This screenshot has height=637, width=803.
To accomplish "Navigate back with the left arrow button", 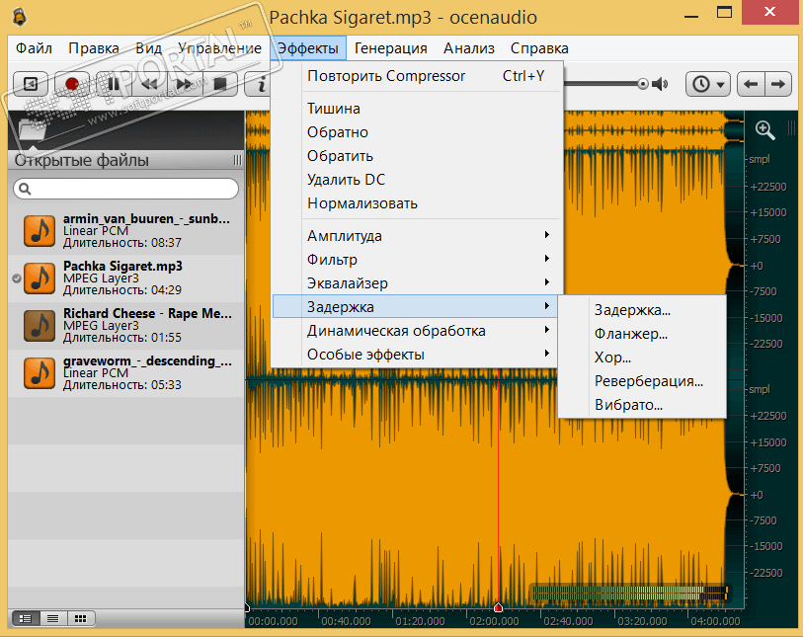I will click(x=751, y=84).
